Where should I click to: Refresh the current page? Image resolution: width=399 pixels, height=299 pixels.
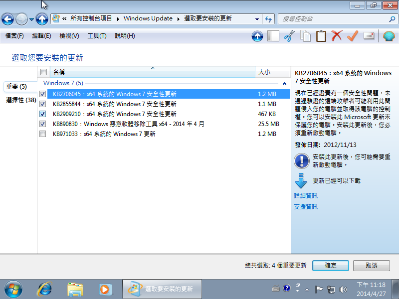[268, 19]
